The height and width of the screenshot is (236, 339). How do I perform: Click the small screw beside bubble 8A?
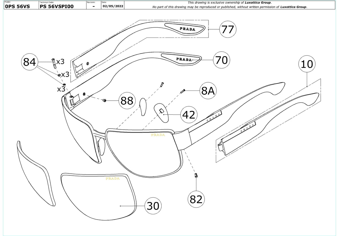[x=182, y=91]
